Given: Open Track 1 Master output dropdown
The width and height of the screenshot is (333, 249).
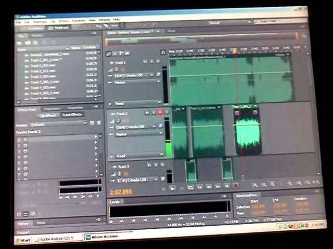Looking at the screenshot, I should click(137, 82).
